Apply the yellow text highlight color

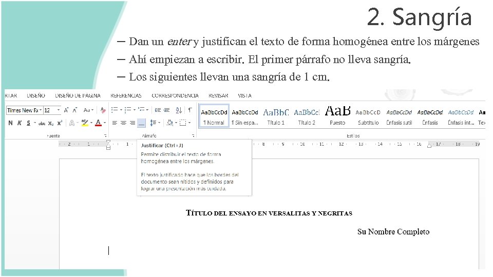coord(85,123)
